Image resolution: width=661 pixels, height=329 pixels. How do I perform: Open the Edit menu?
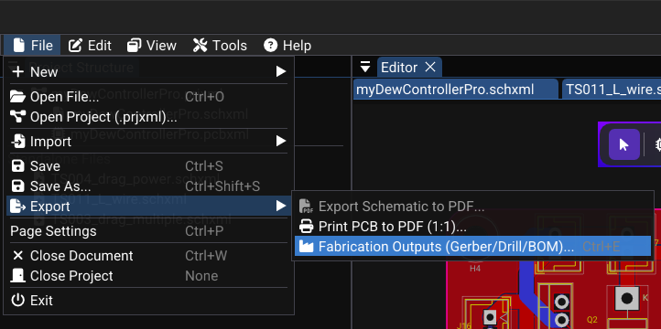click(90, 46)
